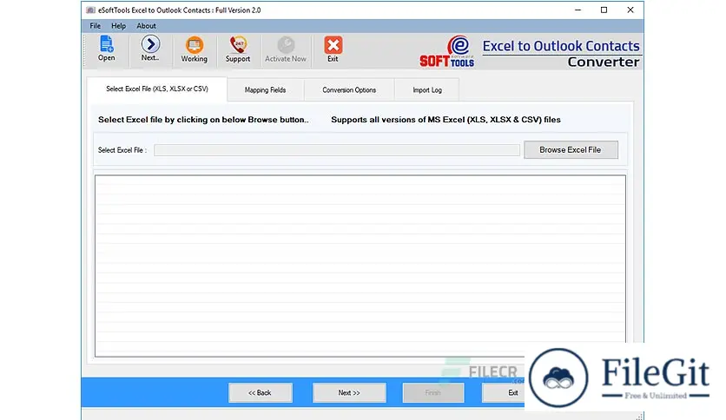
Task: Switch to the Import Log tab
Action: 427,90
